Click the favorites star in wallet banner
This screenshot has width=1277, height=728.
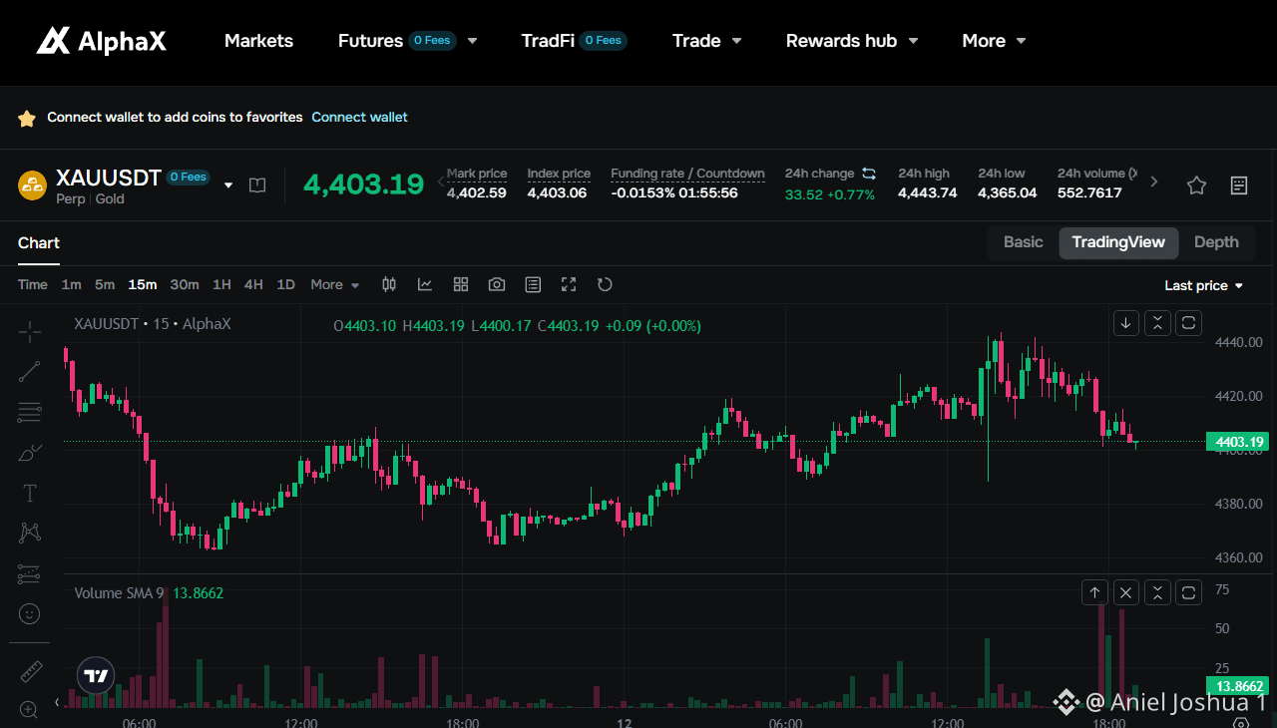click(x=27, y=118)
